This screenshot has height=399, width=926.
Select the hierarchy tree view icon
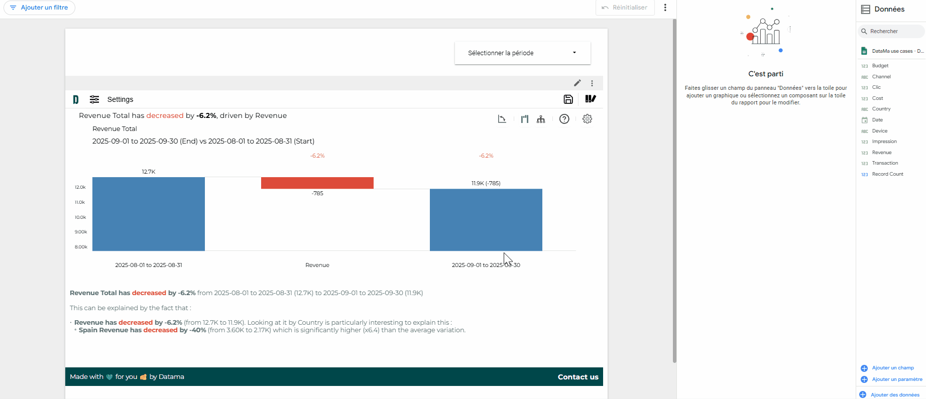coord(541,119)
